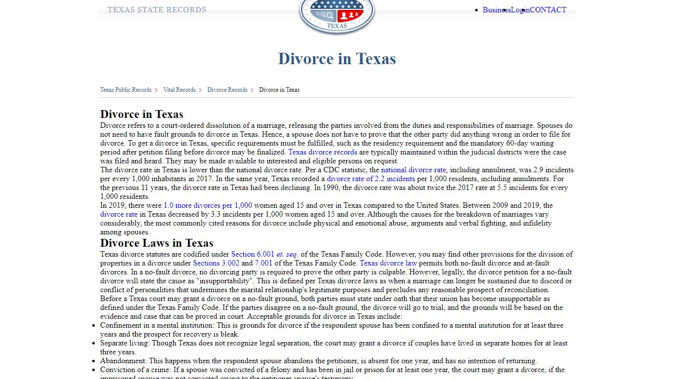This screenshot has height=379, width=674.
Task: Click the Divorce in Texas section heading
Action: coord(142,114)
